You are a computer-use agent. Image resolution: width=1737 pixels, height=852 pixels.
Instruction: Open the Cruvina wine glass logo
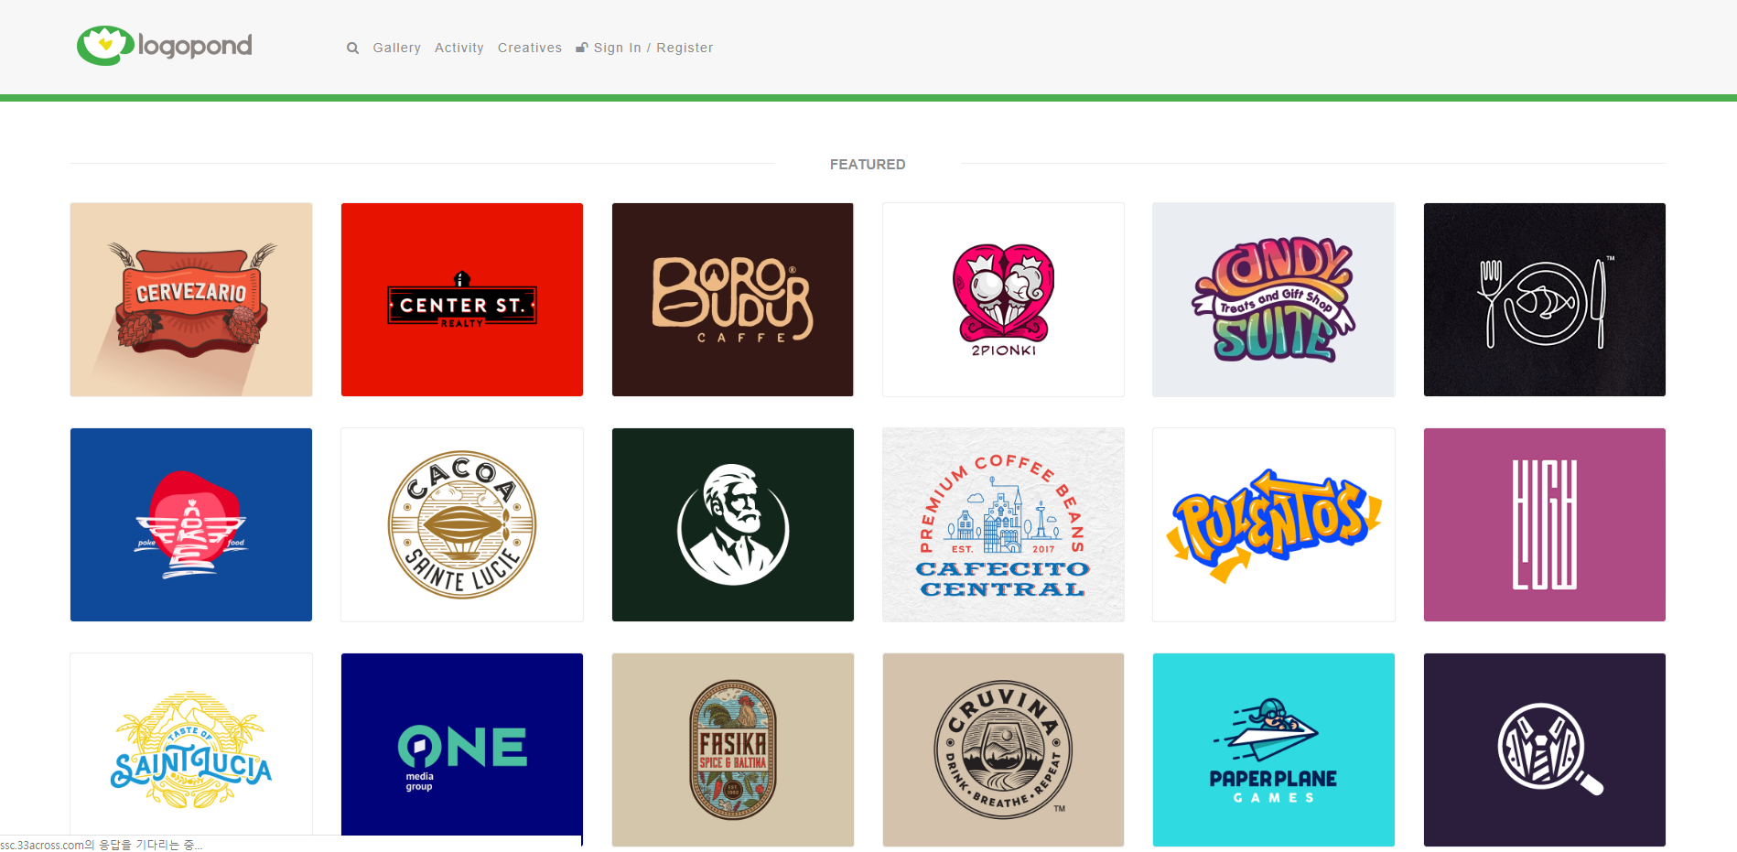click(x=1003, y=750)
